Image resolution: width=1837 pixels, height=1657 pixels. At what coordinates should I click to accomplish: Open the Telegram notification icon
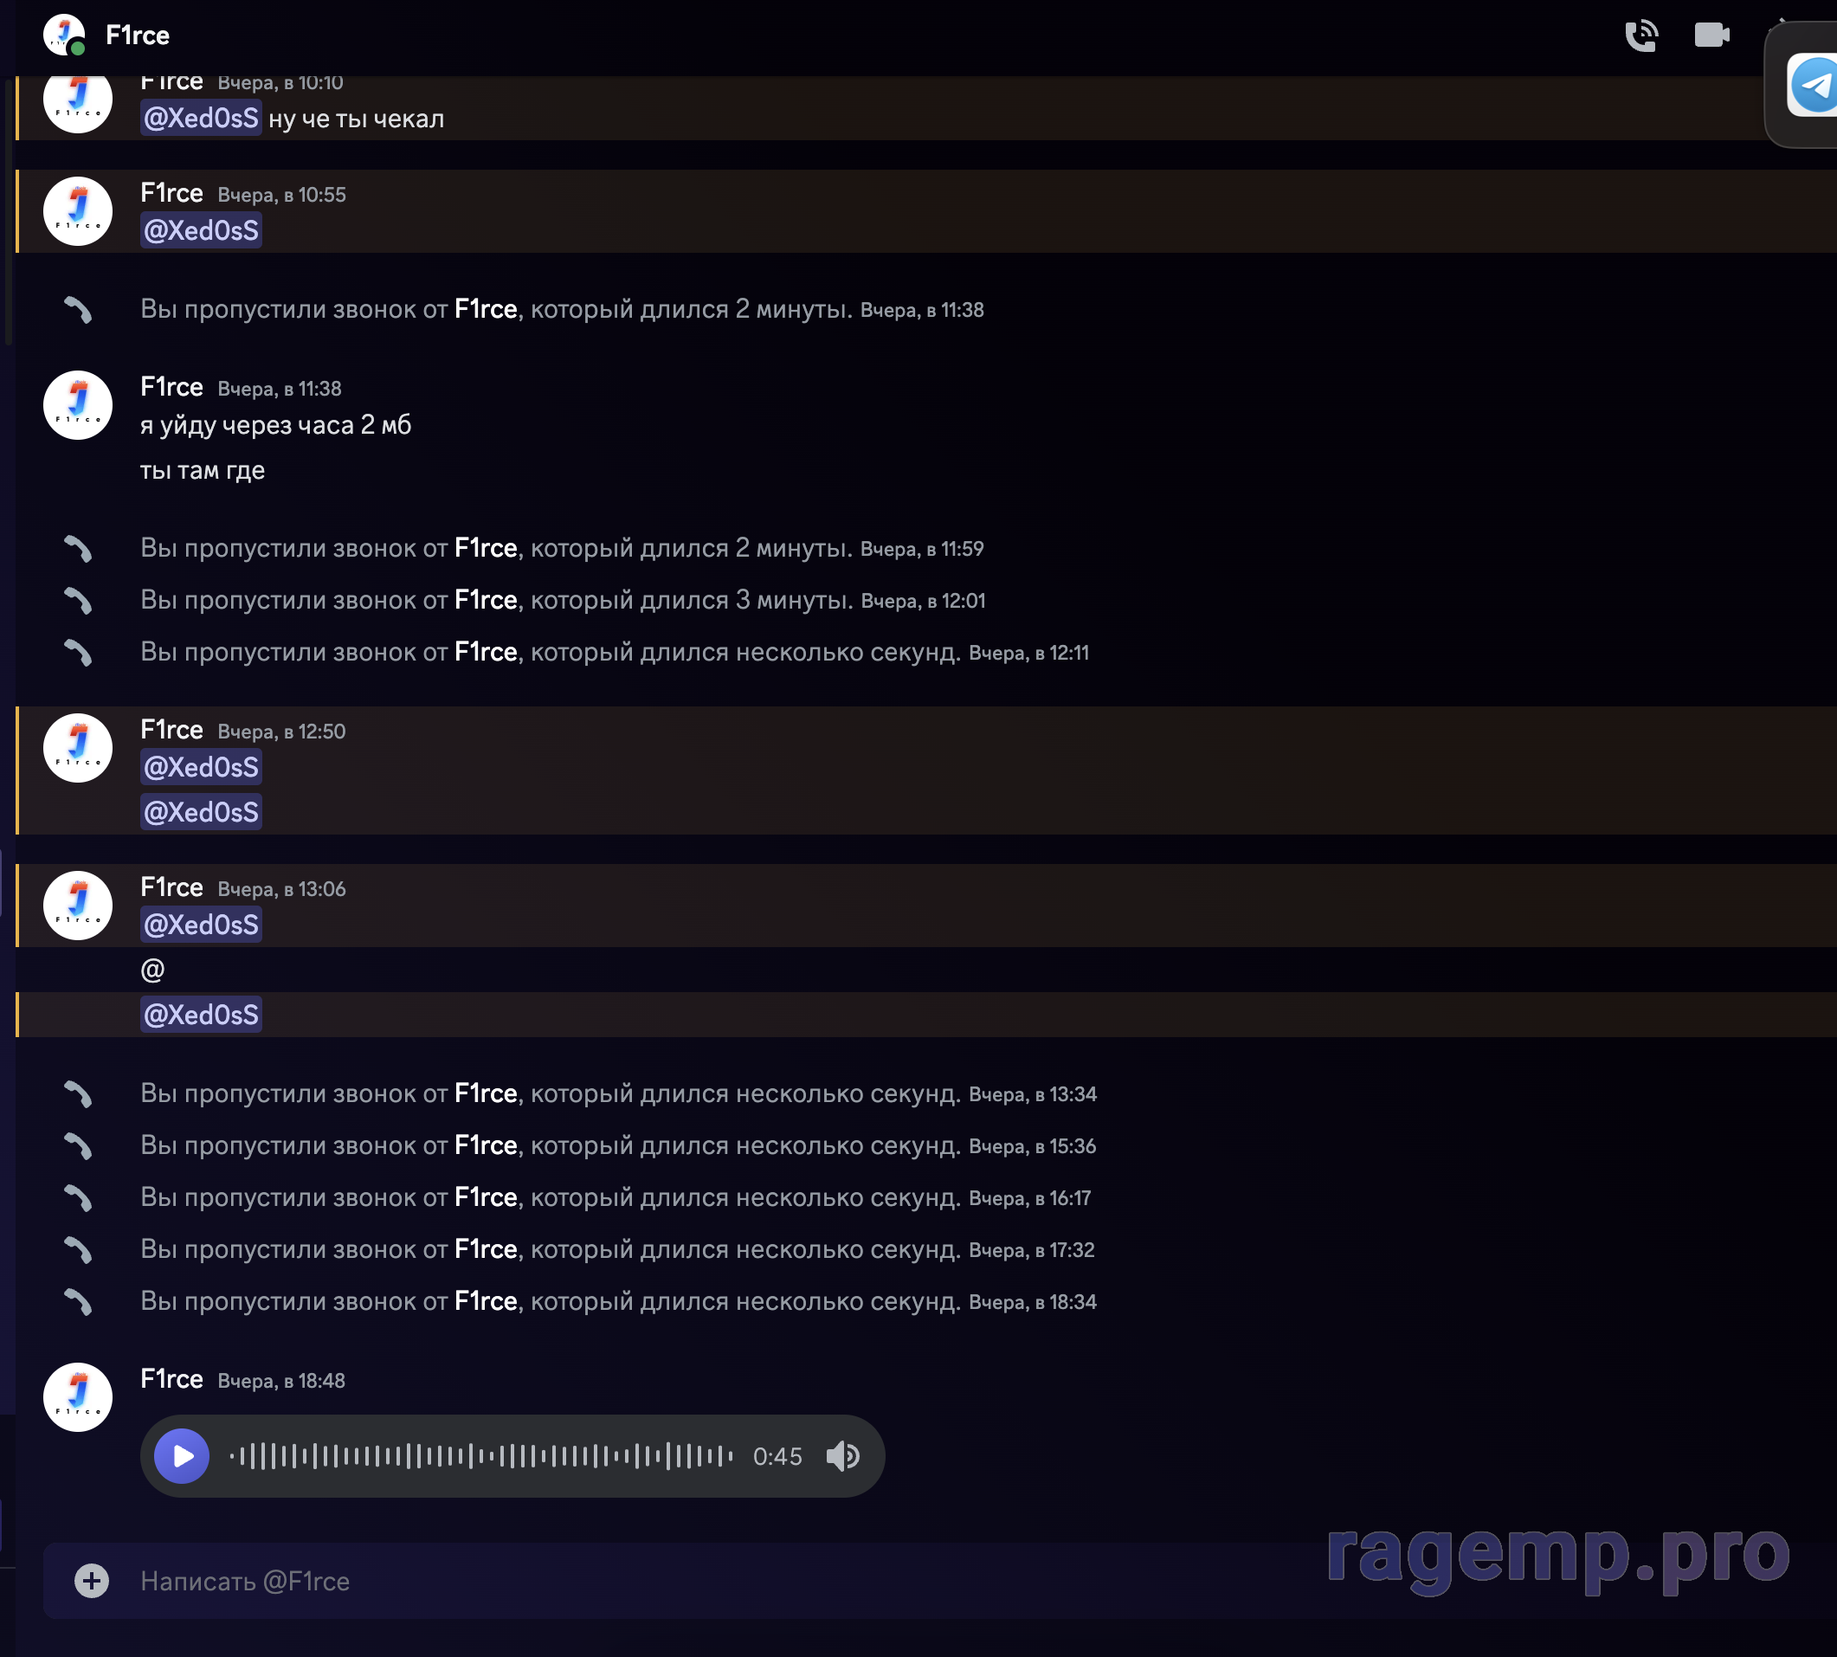(1814, 86)
